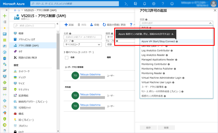218x133 pixels.
Task: Expand the left rail with double chevron
Action: (6, 10)
